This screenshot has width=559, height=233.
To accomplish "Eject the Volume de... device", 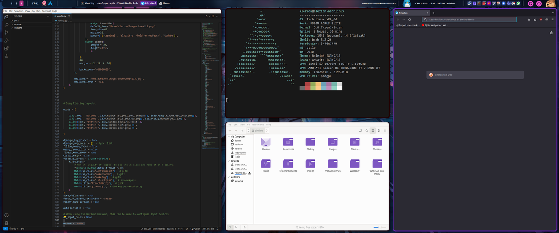I will tap(250, 173).
